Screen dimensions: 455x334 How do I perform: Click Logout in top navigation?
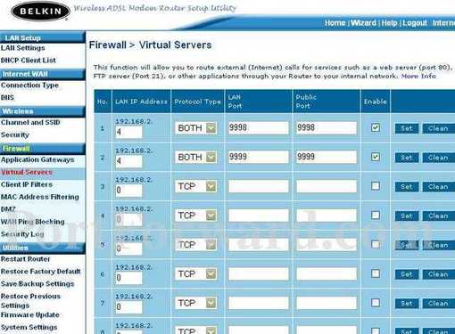tap(415, 23)
